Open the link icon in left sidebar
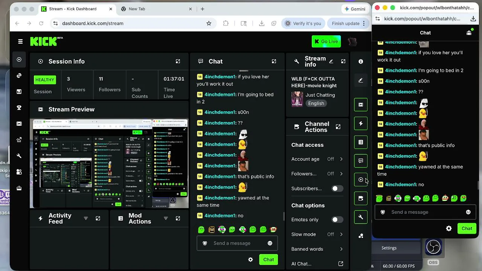Screen dimensions: 482x271 pos(19,75)
